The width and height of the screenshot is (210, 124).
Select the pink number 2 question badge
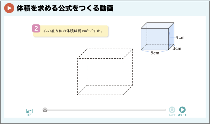[36, 29]
